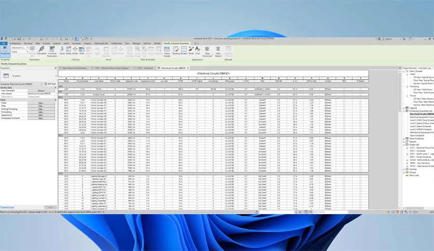Click View Template None button
Screen dimensions: 434x251
point(41,91)
